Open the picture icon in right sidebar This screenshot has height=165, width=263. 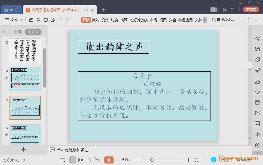pos(257,124)
